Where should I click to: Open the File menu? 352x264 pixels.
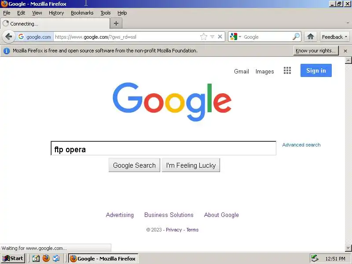pos(7,13)
